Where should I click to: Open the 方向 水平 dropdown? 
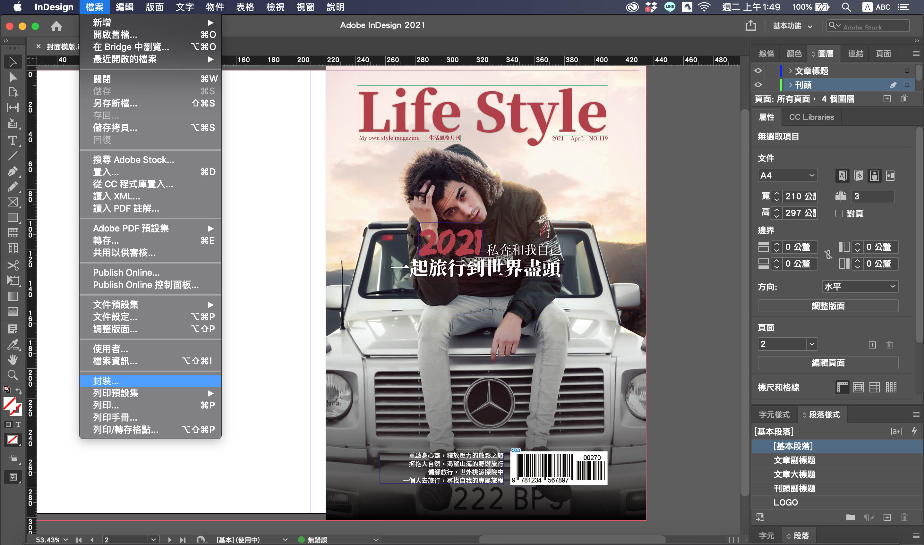tap(860, 287)
